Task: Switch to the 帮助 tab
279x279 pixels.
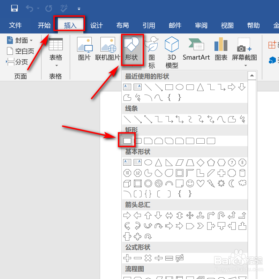Action: coord(254,25)
